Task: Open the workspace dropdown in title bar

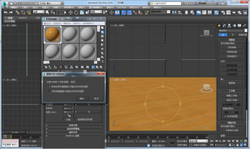Action: point(50,3)
